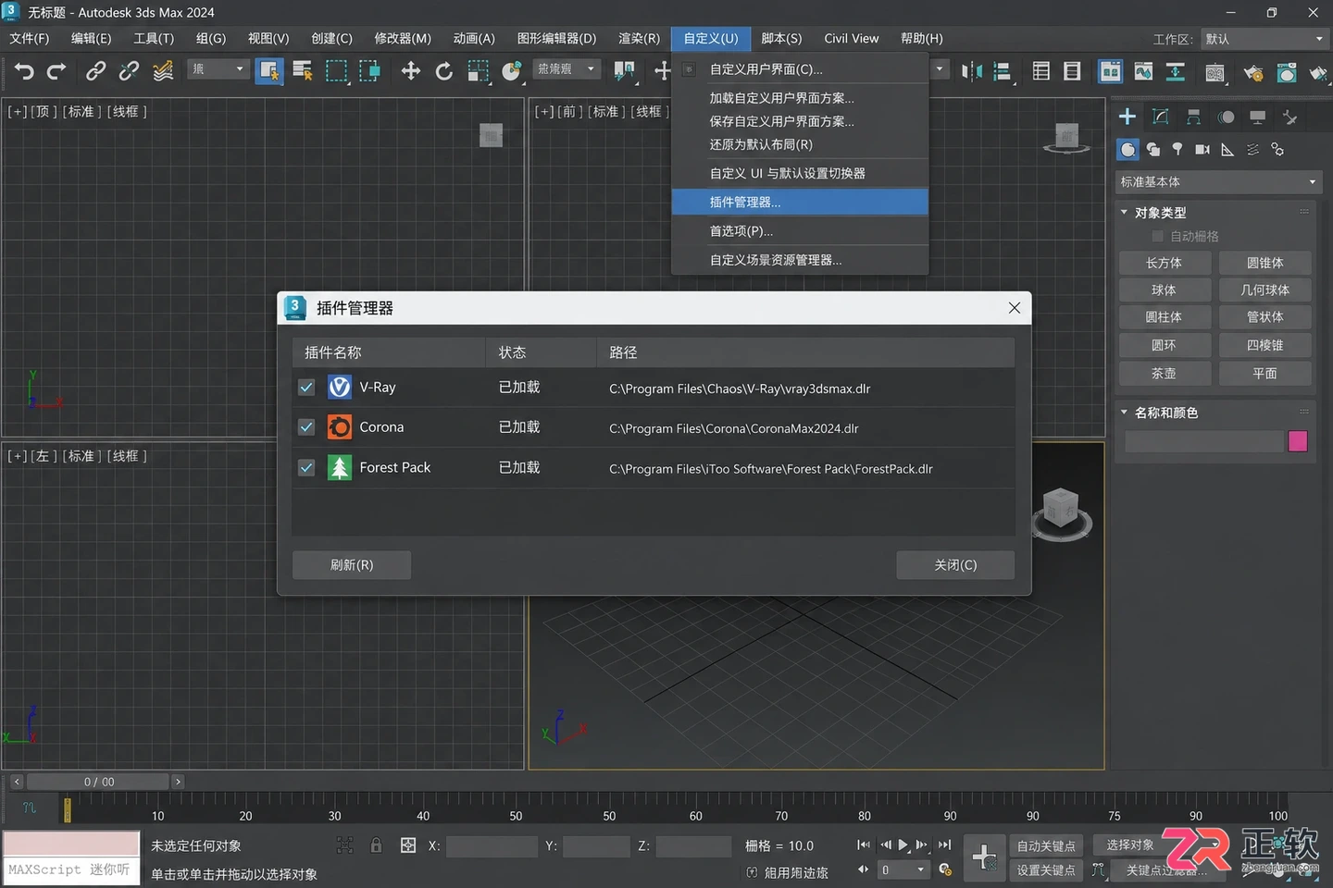
Task: Switch to the Create command panel tab
Action: coord(1127,117)
